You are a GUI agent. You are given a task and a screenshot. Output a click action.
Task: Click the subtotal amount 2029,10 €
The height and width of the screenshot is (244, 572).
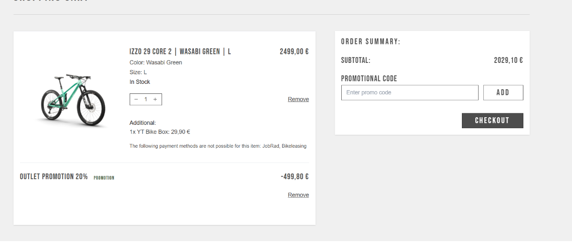pos(509,61)
